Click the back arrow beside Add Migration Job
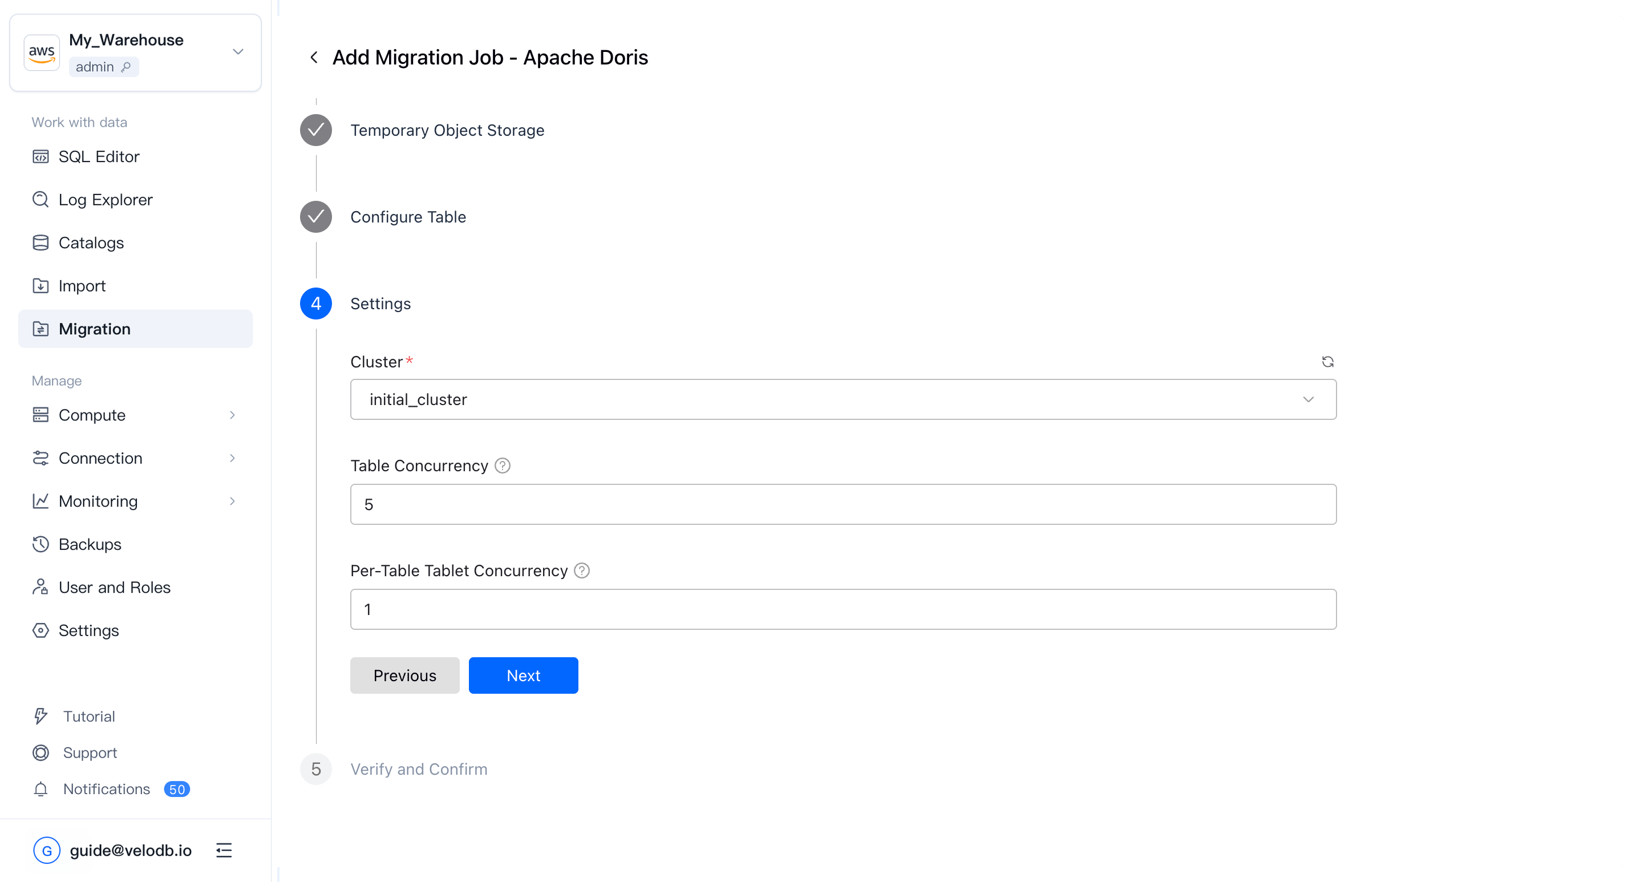This screenshot has height=882, width=1636. click(314, 58)
